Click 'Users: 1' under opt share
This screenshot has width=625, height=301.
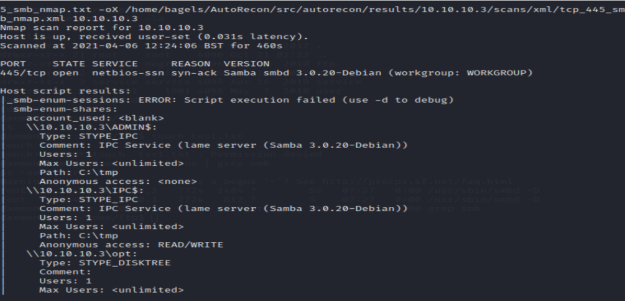(x=65, y=281)
